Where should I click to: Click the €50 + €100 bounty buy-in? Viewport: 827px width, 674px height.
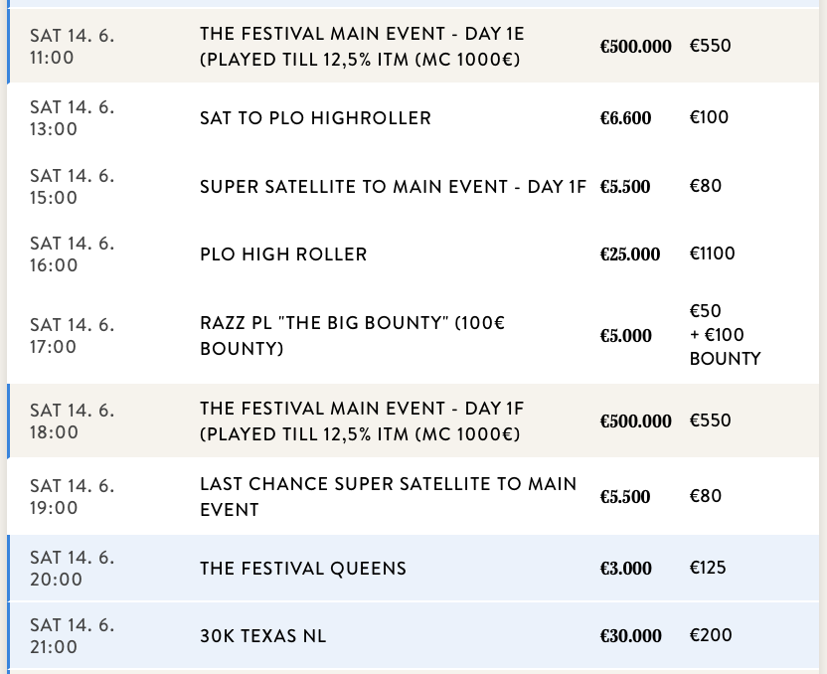[x=725, y=335]
